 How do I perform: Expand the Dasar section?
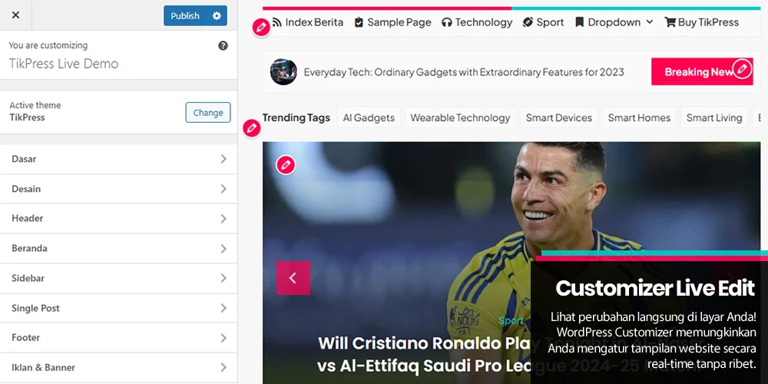(x=118, y=159)
